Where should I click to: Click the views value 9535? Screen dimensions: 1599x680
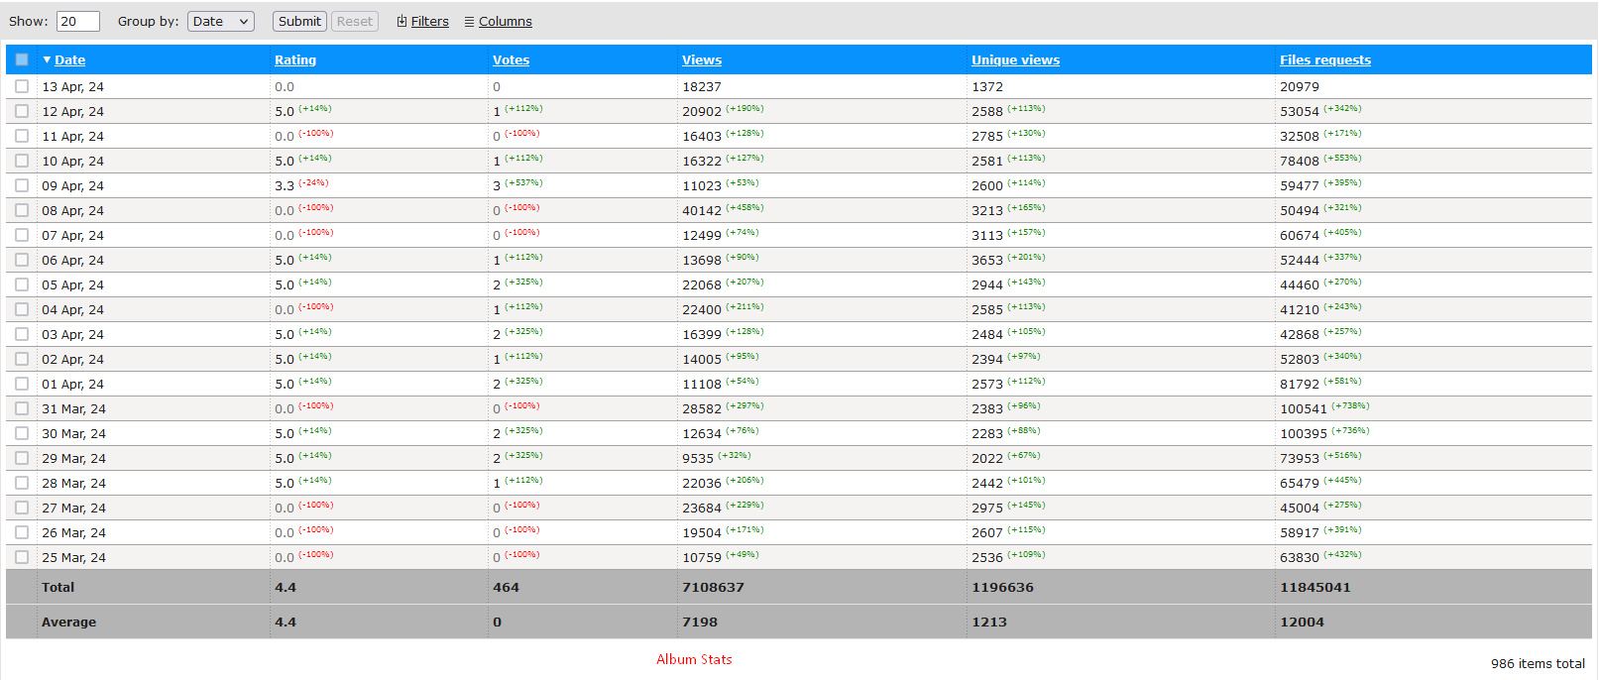(698, 459)
